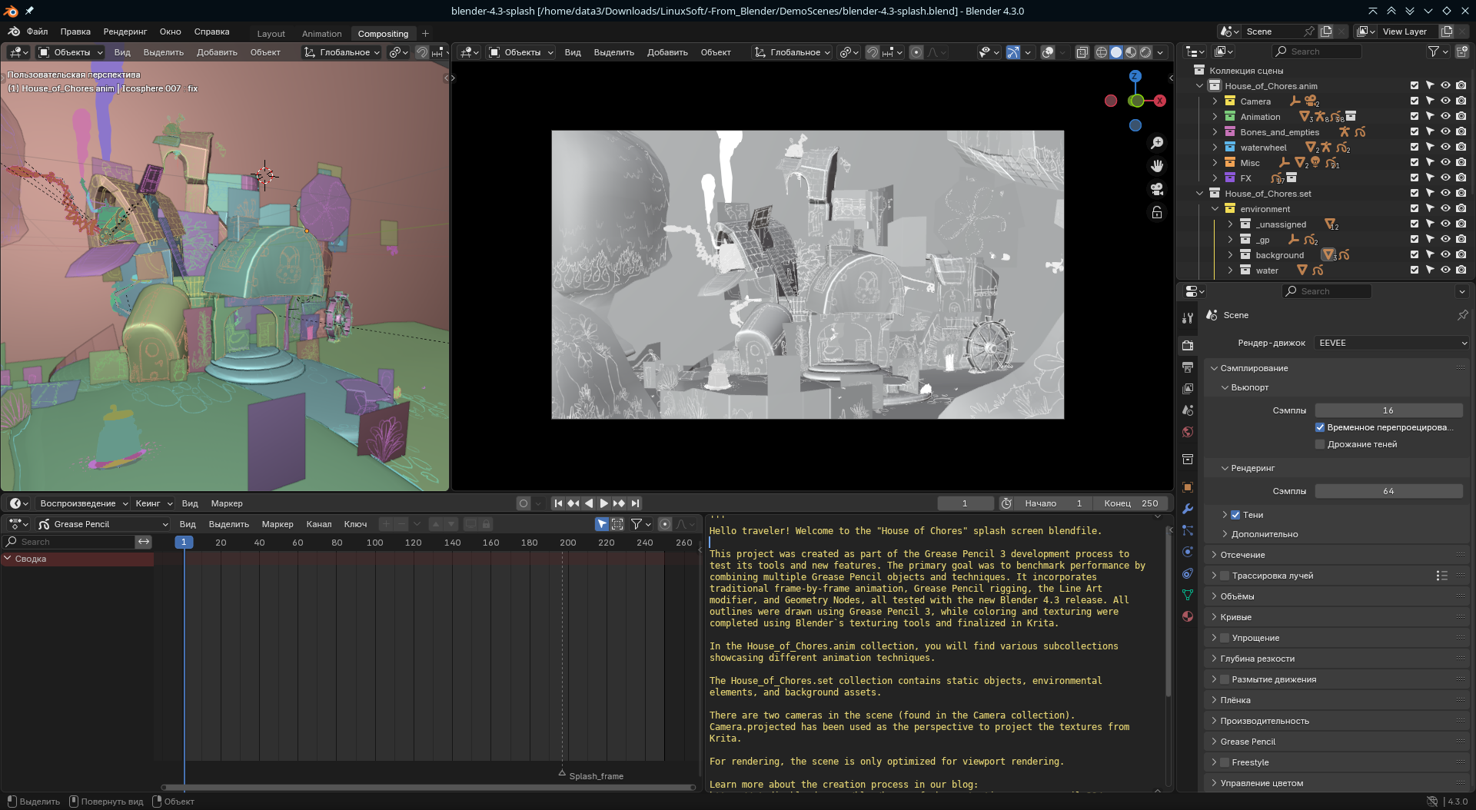Play the animation in reverse

(x=589, y=503)
